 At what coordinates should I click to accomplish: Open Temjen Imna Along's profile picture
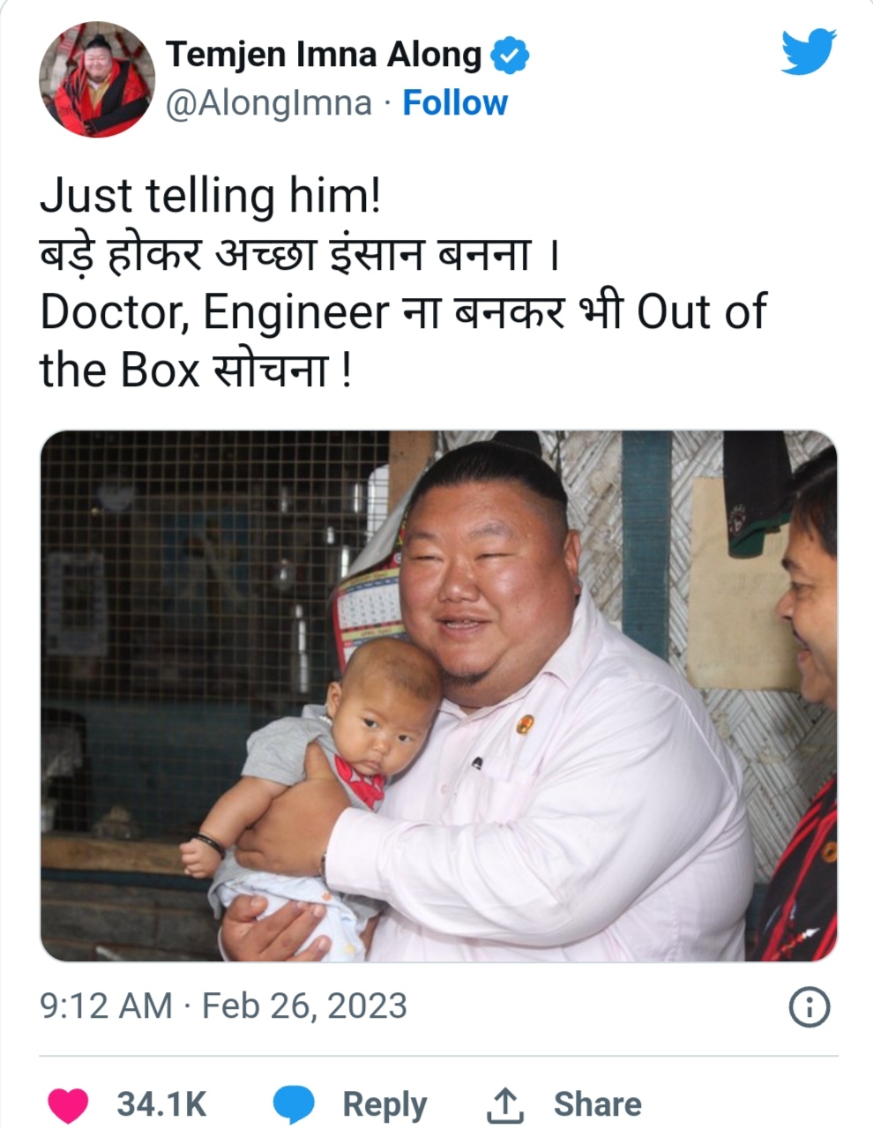point(97,79)
